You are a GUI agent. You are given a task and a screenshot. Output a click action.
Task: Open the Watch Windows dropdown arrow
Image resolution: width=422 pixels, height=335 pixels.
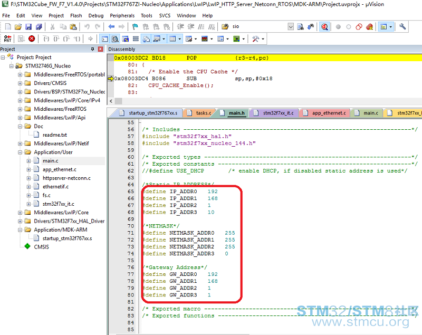164,39
